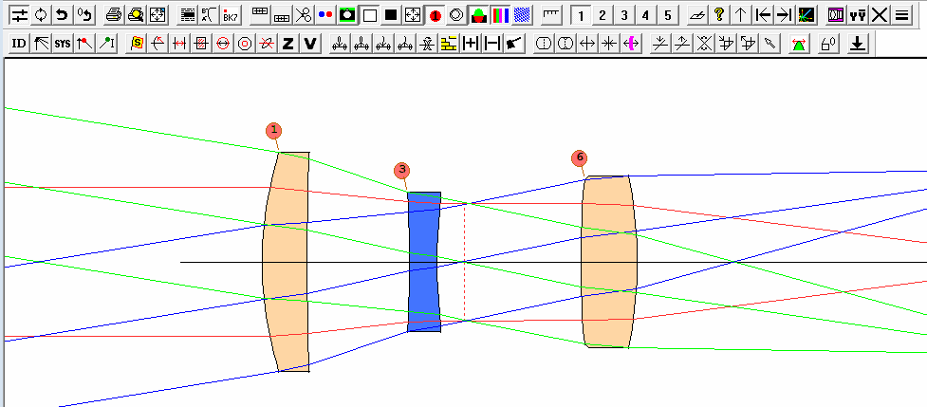The image size is (927, 407).
Task: Click the bold Z button
Action: [x=288, y=44]
